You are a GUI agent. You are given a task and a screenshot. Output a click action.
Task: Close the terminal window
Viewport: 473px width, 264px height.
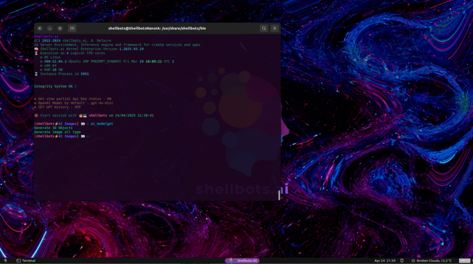(40, 28)
